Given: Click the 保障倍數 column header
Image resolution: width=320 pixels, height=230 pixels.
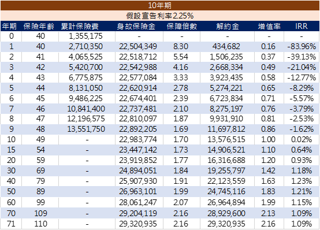Looking at the screenshot, I should (x=182, y=26).
